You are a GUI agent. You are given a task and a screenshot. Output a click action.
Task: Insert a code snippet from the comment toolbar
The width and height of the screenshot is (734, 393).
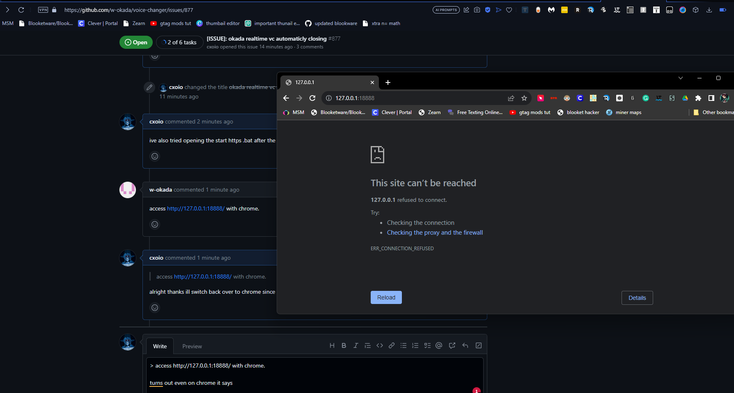380,345
